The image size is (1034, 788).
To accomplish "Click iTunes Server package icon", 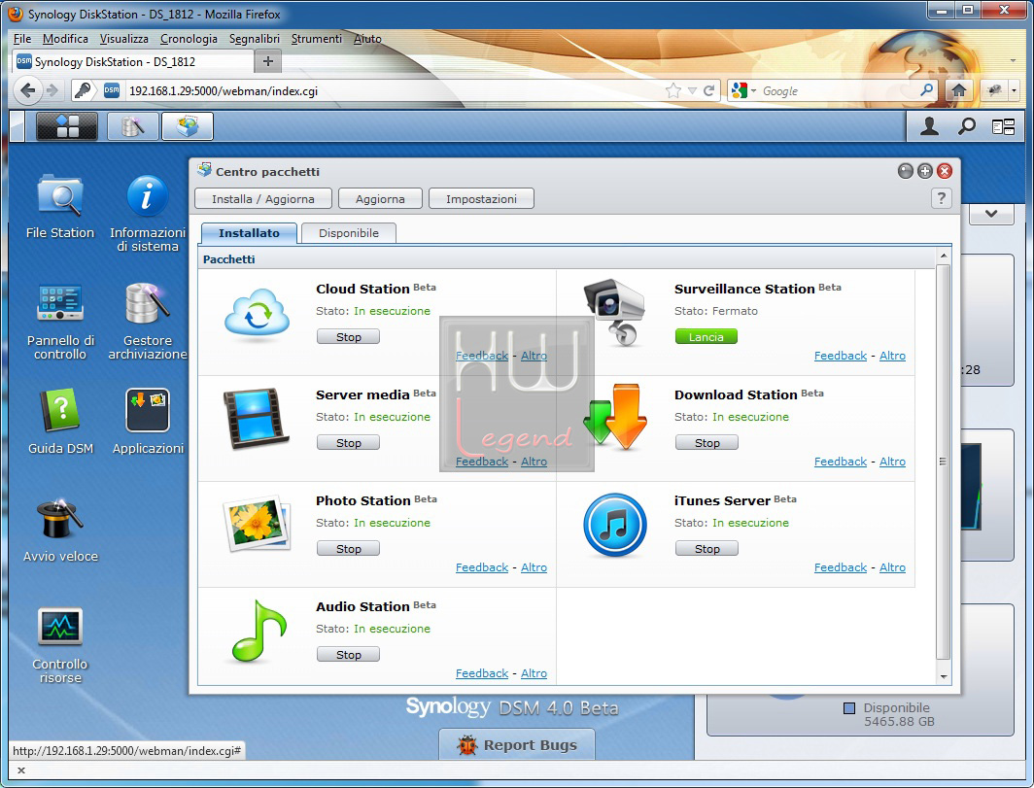I will click(614, 525).
